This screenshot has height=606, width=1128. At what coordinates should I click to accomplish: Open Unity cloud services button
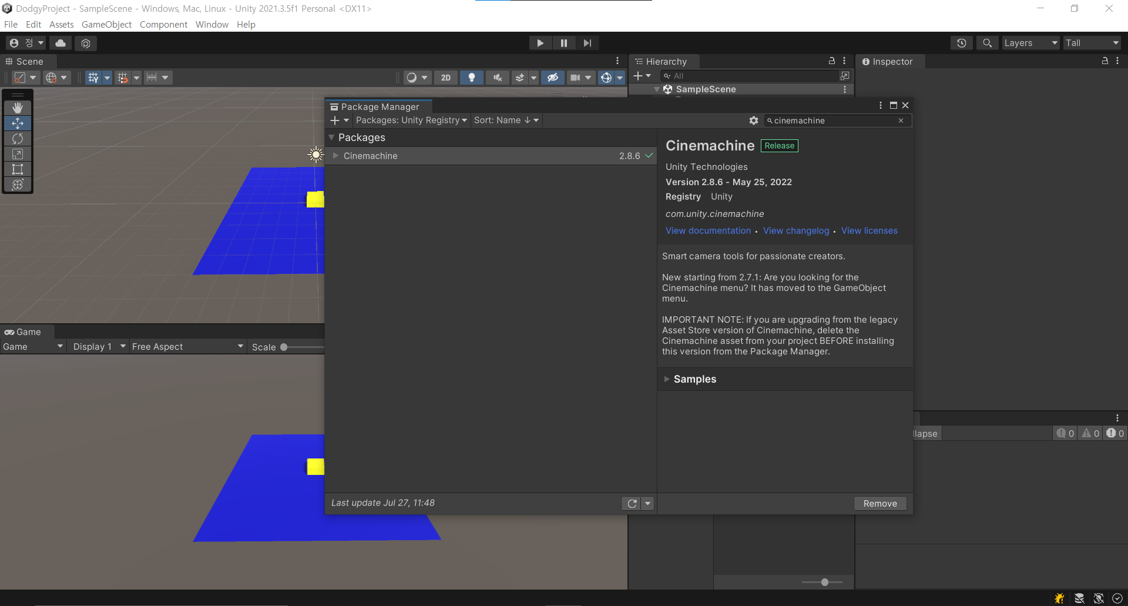click(x=61, y=43)
